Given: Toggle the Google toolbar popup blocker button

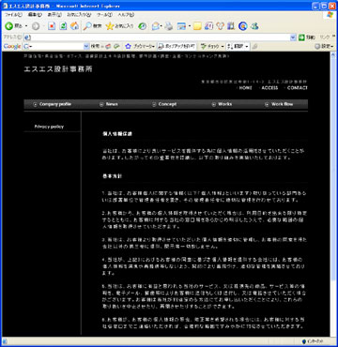Looking at the screenshot, I should point(177,46).
